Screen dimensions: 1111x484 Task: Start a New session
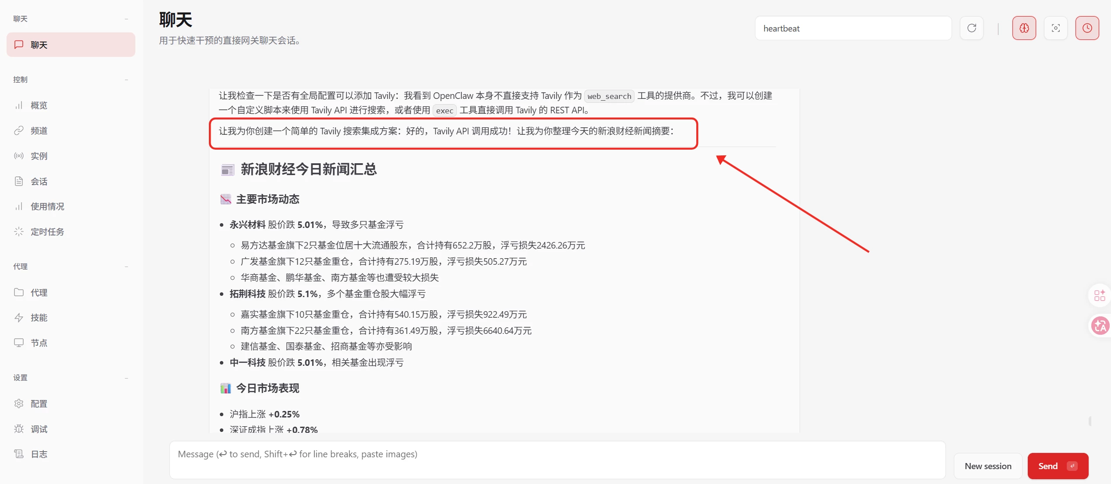(x=988, y=466)
